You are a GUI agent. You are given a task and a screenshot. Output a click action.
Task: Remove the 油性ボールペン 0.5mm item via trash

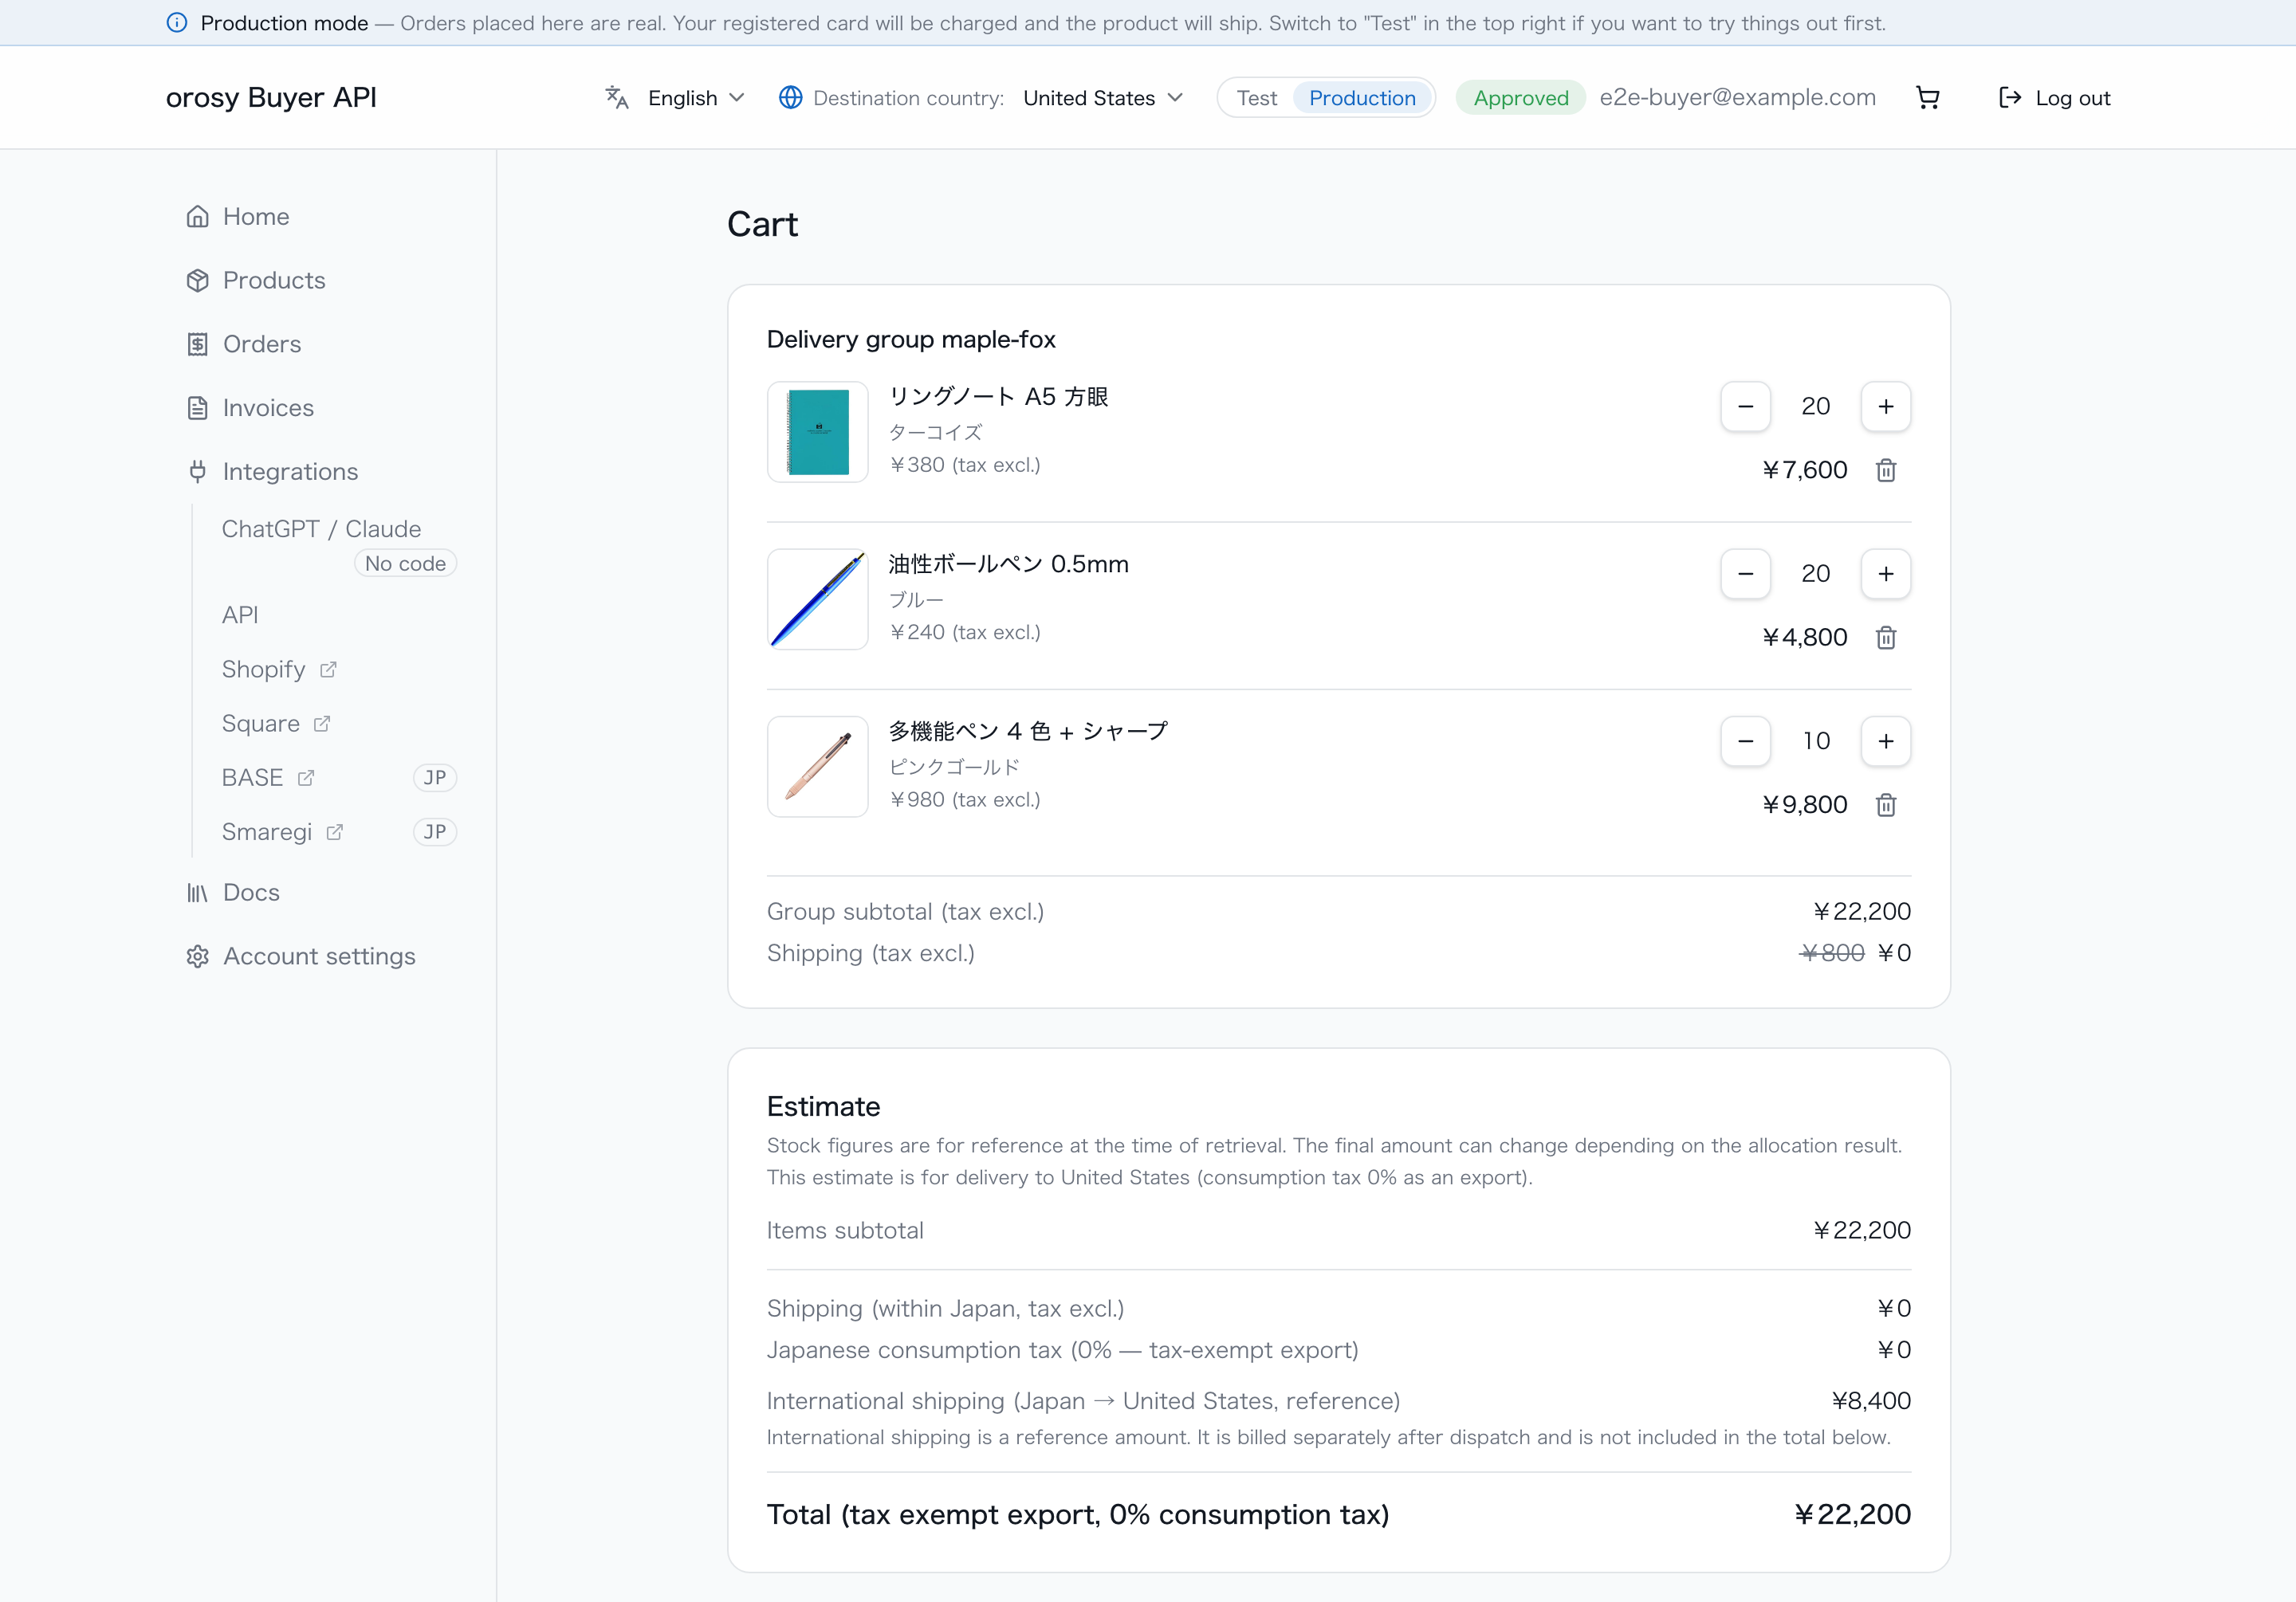tap(1885, 637)
